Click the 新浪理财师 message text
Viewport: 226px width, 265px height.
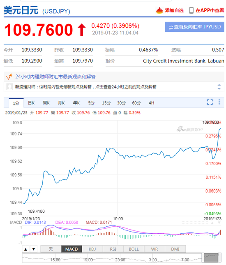click(85, 87)
